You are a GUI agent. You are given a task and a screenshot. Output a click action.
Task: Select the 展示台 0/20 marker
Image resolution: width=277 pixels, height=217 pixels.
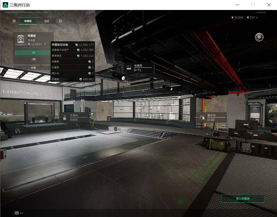click(x=212, y=118)
